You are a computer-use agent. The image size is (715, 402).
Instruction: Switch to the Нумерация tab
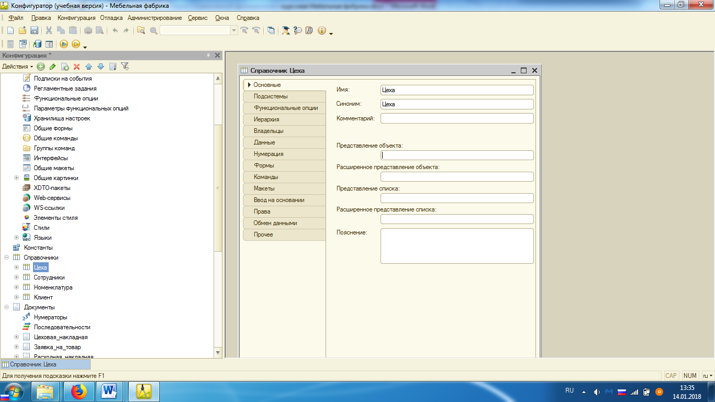coord(284,154)
